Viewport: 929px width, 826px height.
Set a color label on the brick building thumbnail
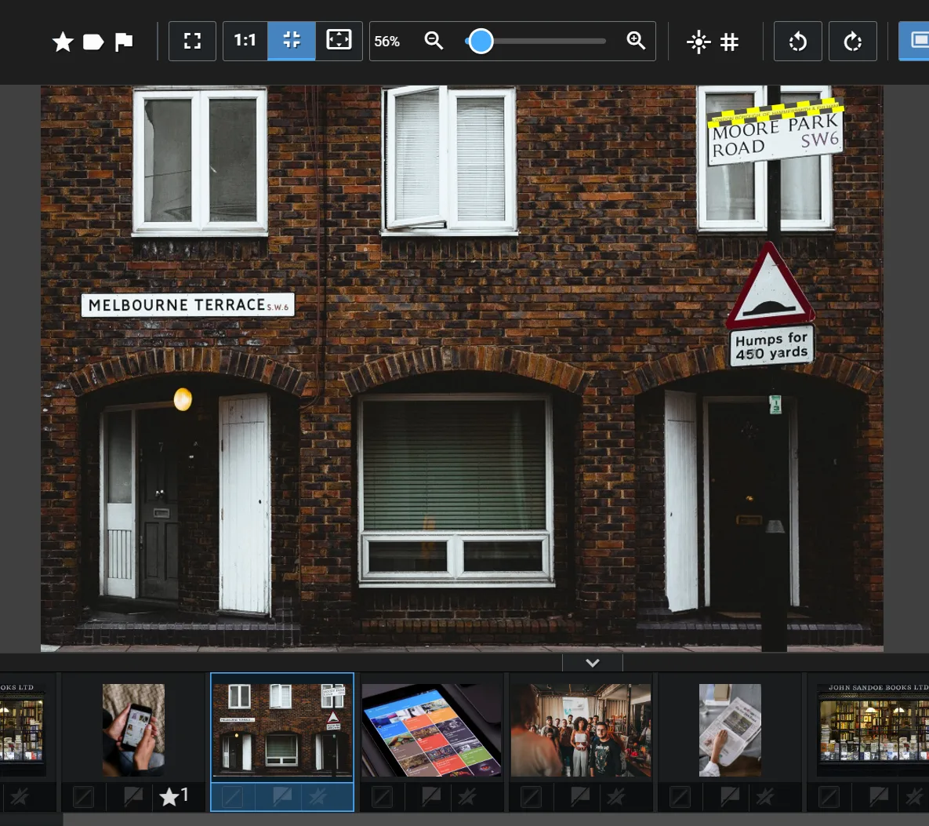pos(232,797)
